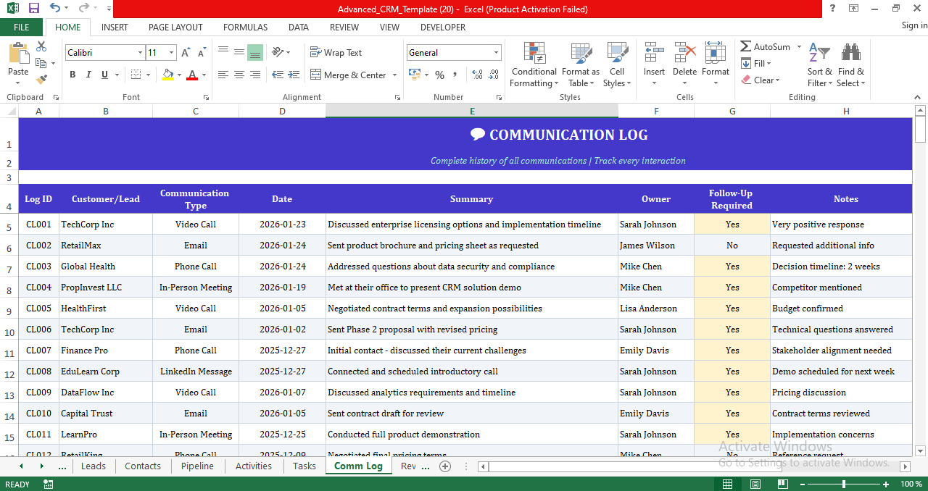928x491 pixels.
Task: Expand the Merge & Center dropdown arrow
Action: click(394, 75)
